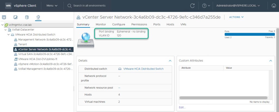Select the Networking inventory view icon
Image resolution: width=279 pixels, height=112 pixels.
click(38, 17)
